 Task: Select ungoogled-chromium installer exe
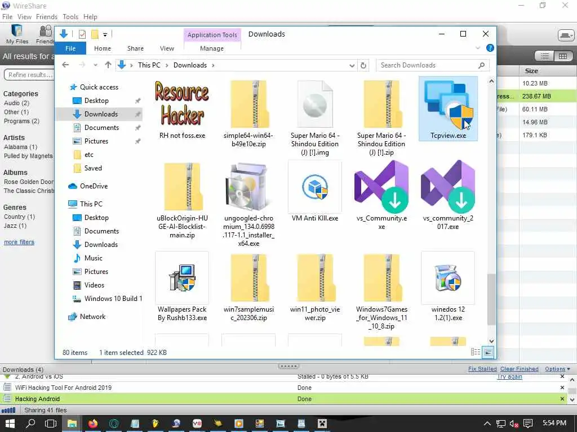pos(248,204)
